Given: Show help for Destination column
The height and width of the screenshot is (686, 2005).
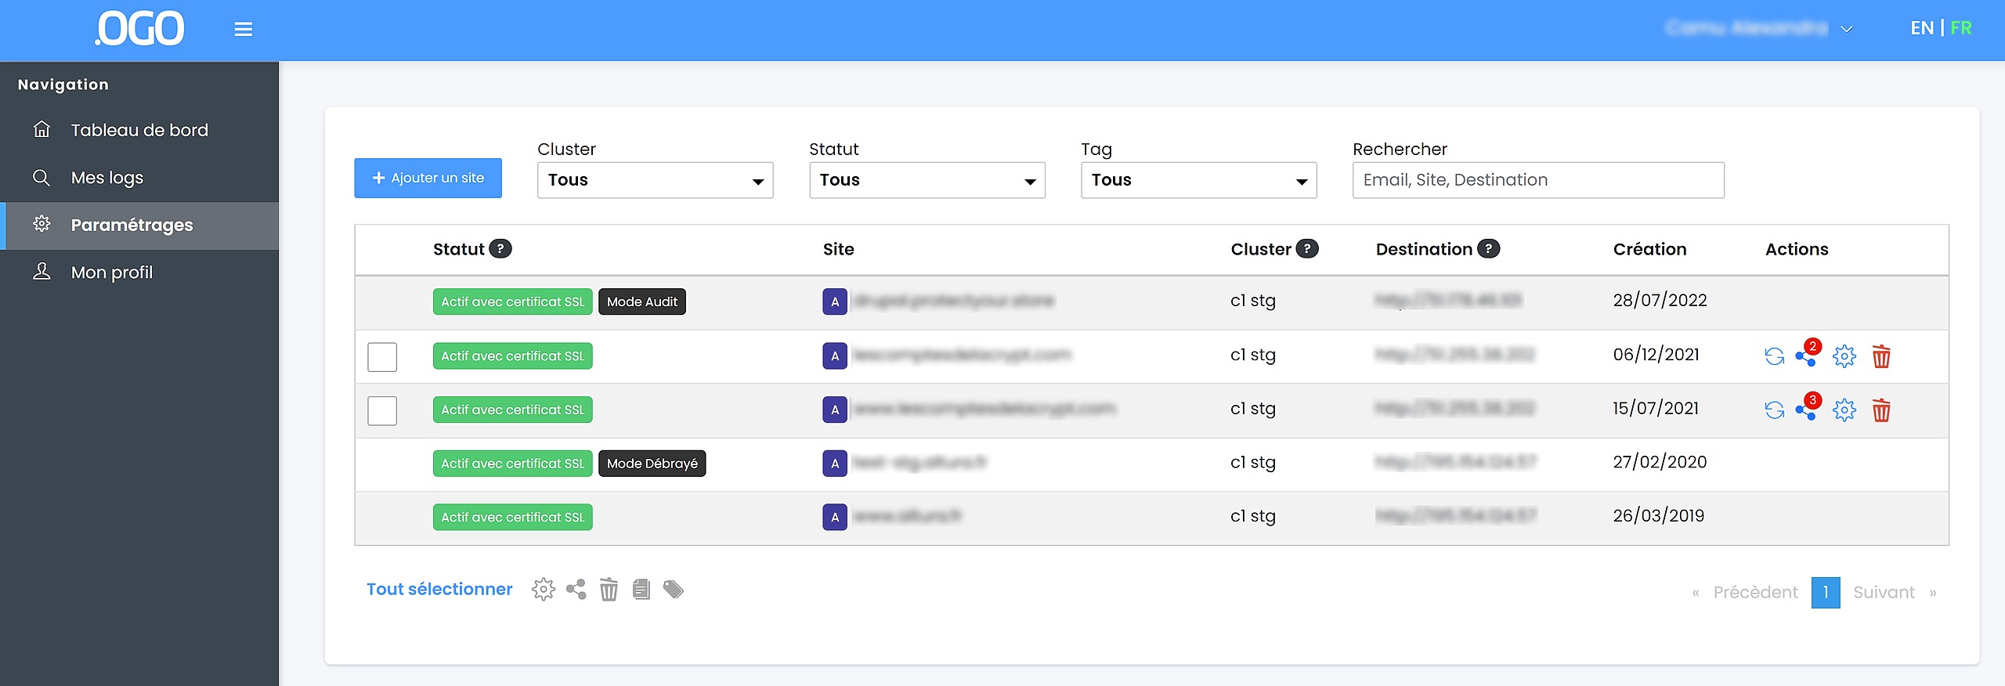Looking at the screenshot, I should click(1488, 249).
